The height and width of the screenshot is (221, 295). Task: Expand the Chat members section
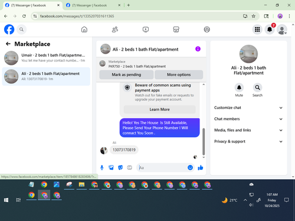point(248,119)
